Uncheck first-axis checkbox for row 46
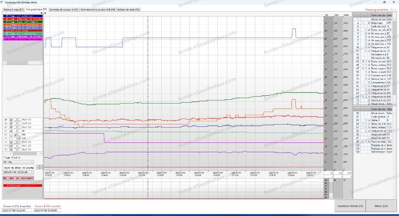399x216 pixels. (11, 123)
